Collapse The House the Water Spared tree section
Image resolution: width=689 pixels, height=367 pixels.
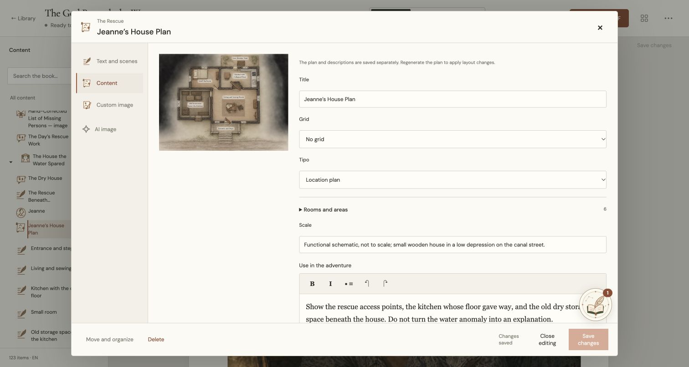(x=11, y=162)
